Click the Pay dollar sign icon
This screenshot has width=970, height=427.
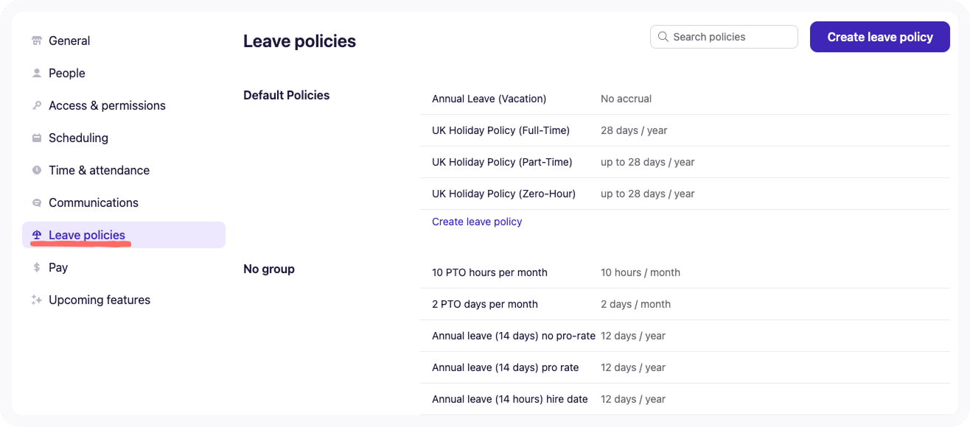click(37, 268)
